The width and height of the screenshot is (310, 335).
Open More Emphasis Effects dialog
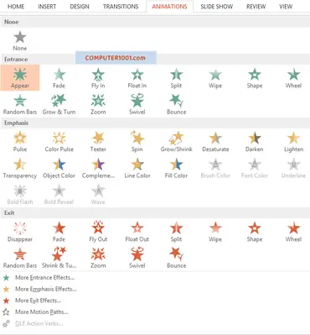[x=40, y=289]
